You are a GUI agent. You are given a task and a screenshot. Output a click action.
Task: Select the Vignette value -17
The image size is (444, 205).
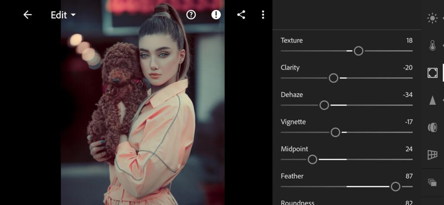point(408,122)
